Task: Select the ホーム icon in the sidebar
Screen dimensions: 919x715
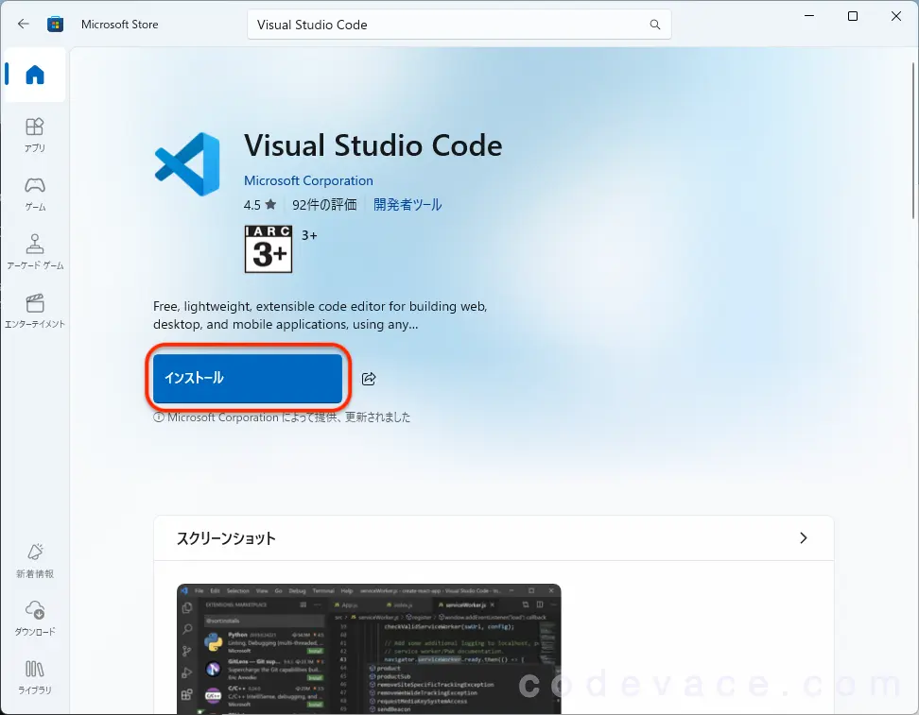Action: [x=34, y=74]
